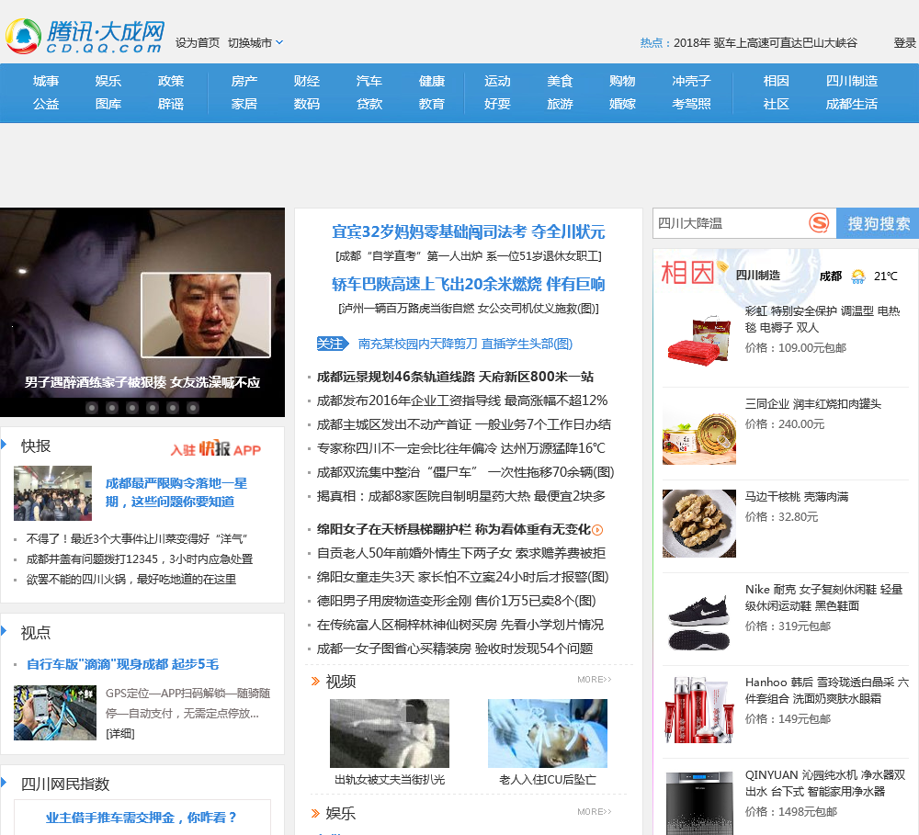Viewport: 919px width, 835px height.
Task: Open the 四川制造 navigation item
Action: point(852,81)
